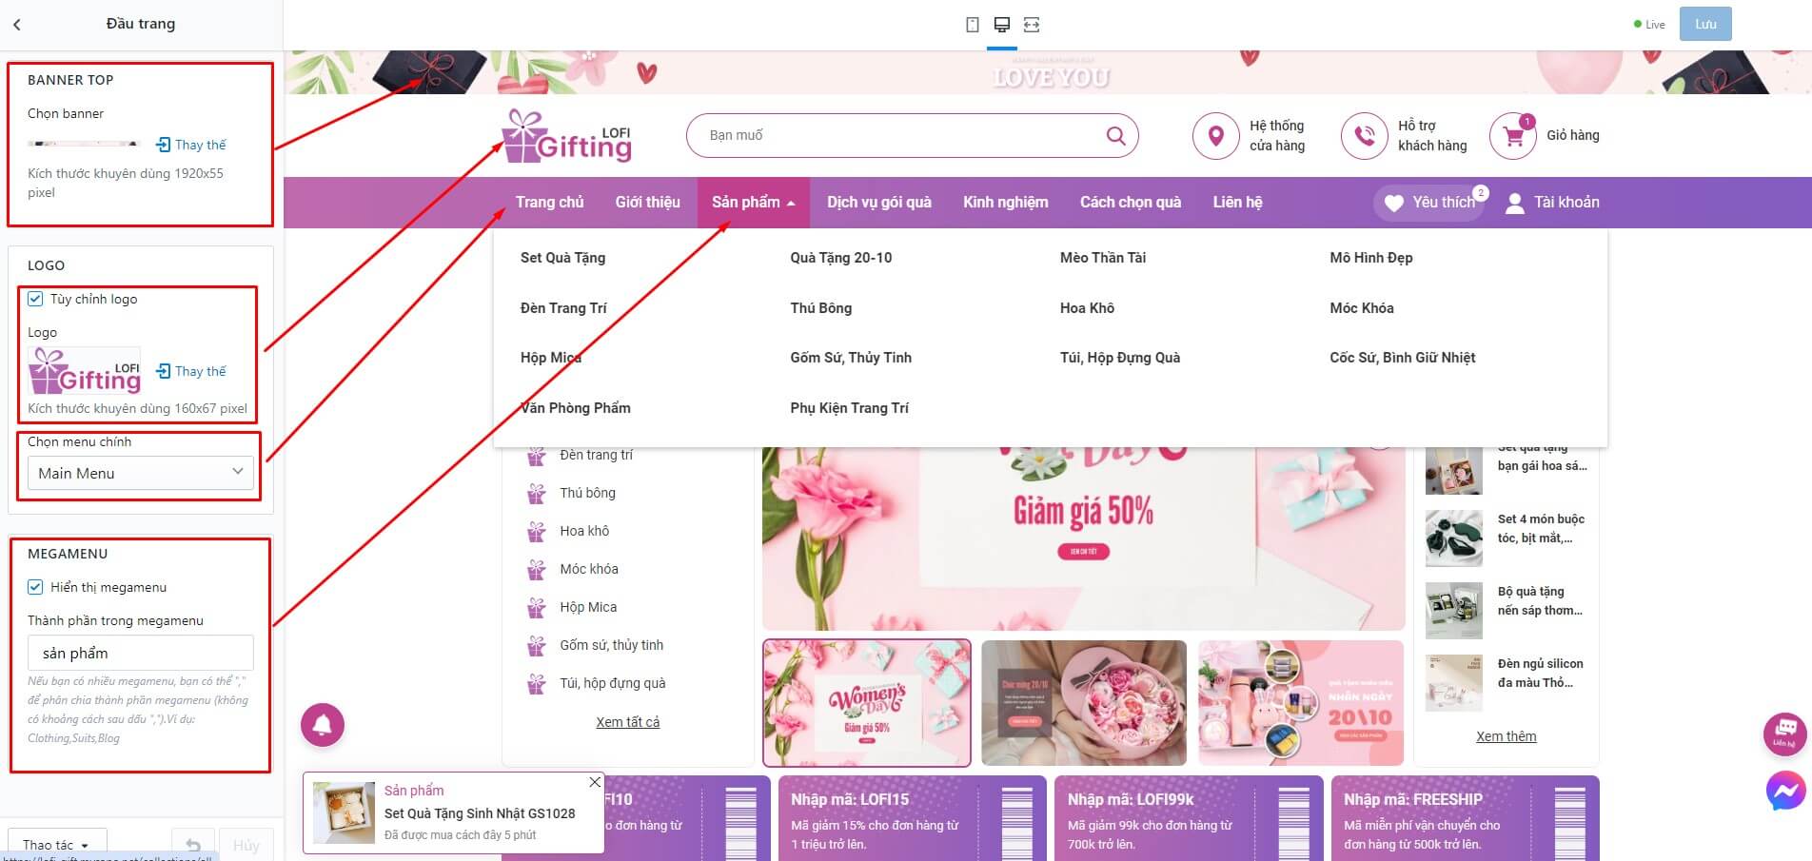Click gift icon beside Gốm sứ, thủy tinh
The width and height of the screenshot is (1812, 861).
click(x=537, y=646)
